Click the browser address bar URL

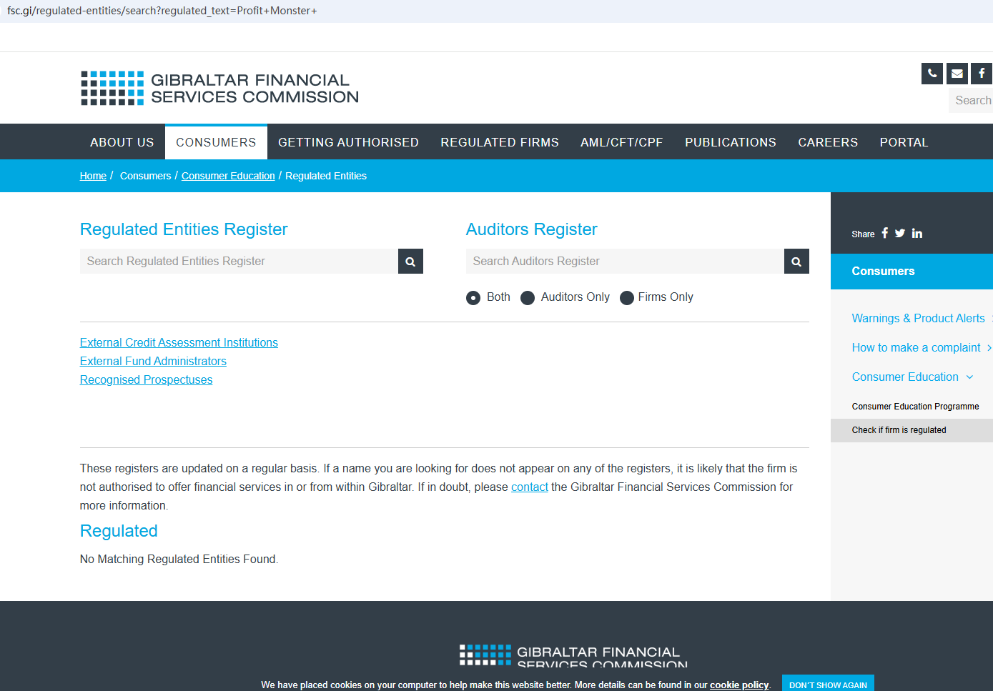(x=162, y=11)
